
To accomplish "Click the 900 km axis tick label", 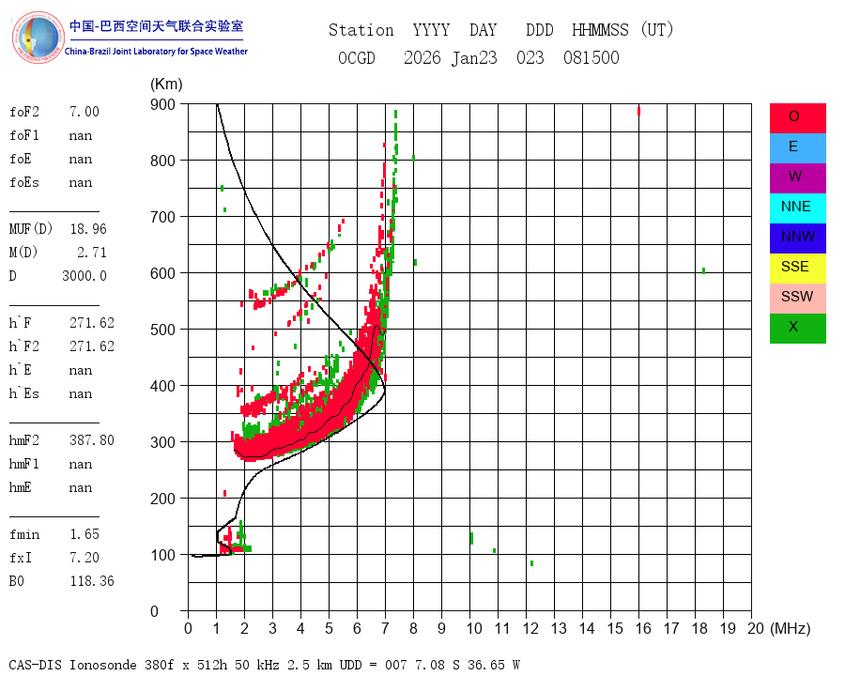I will [x=162, y=104].
